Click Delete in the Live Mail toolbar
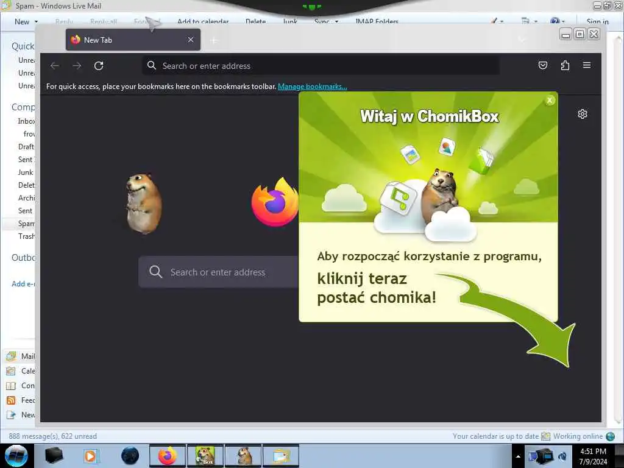624x468 pixels. point(255,21)
